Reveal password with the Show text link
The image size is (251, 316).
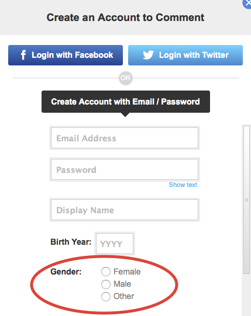[x=183, y=185]
